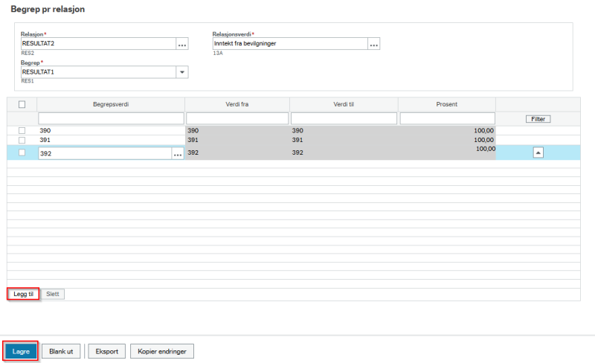Click the Blank ut button

pos(61,351)
